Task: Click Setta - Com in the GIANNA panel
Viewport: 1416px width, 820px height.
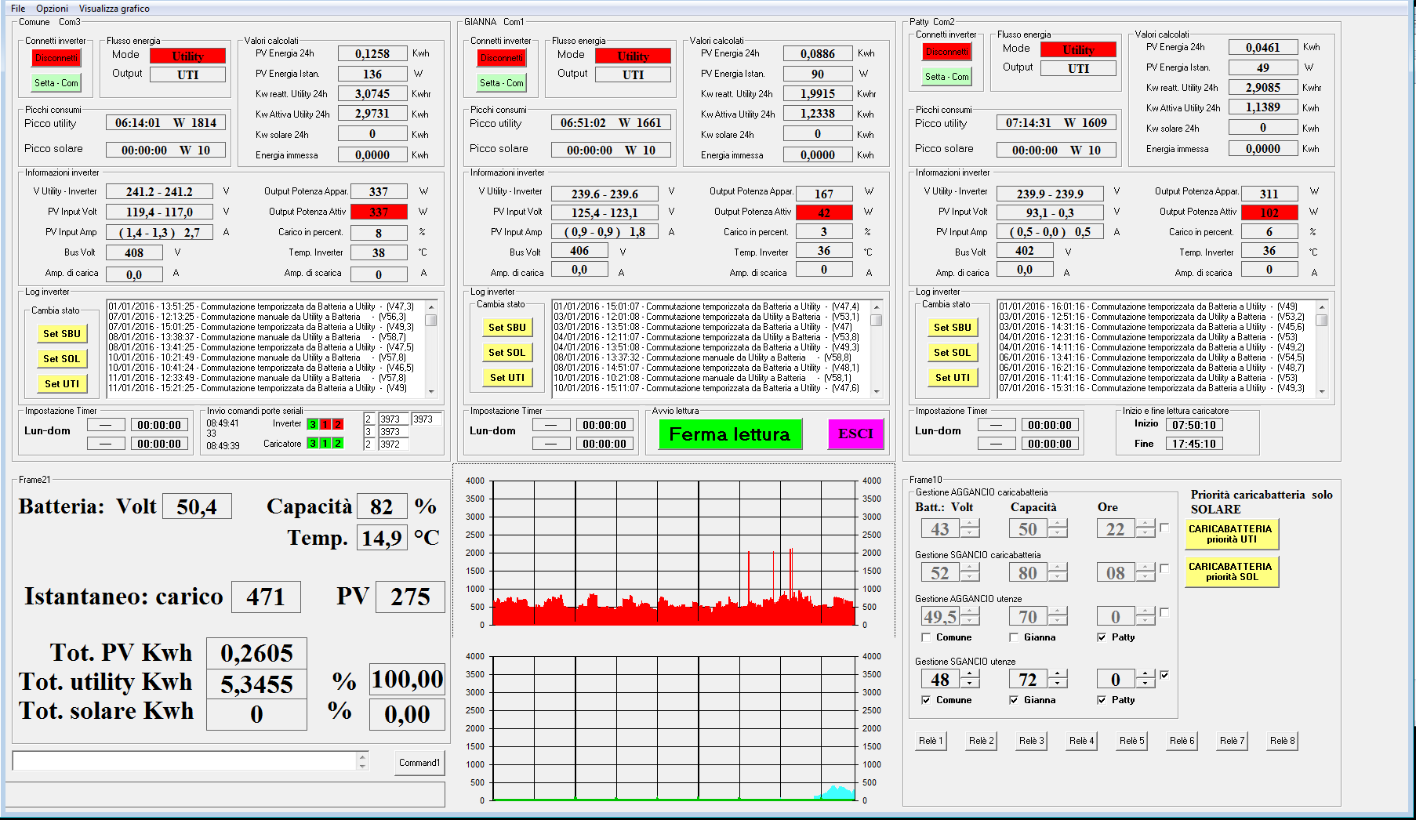Action: [x=502, y=83]
